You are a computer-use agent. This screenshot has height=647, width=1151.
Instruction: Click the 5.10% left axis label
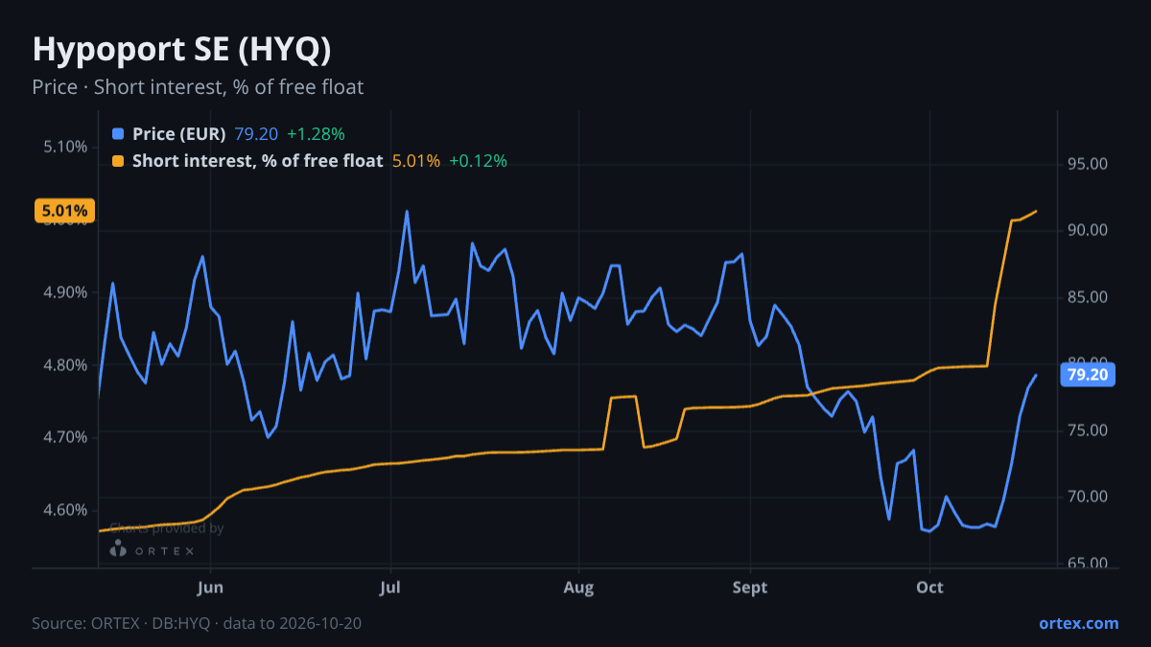pyautogui.click(x=65, y=147)
